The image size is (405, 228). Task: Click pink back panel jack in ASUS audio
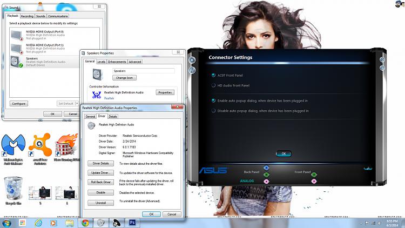coord(266,182)
